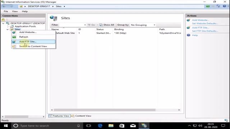Collapse the Sites tree node

click(x=8, y=29)
